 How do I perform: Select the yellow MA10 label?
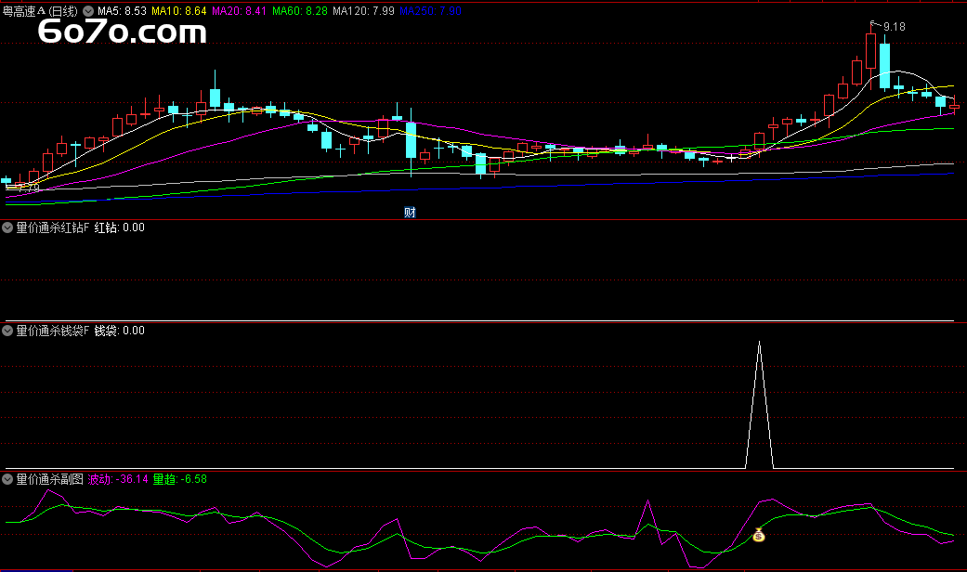tap(178, 10)
